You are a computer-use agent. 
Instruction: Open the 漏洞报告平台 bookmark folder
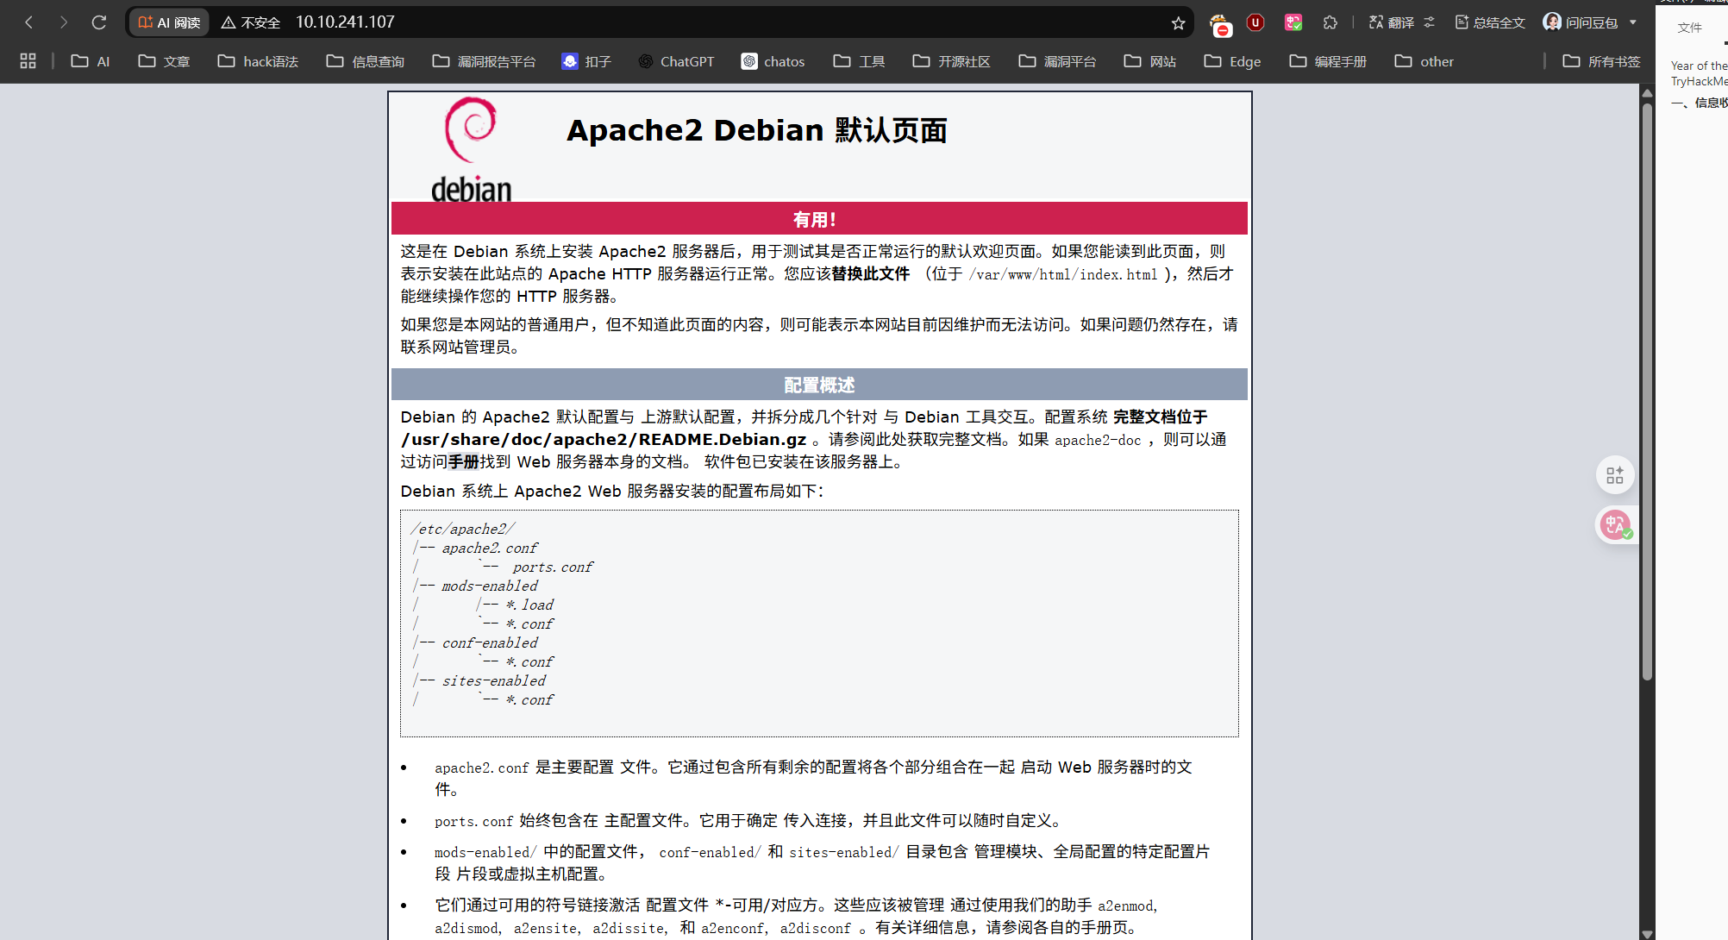(x=484, y=61)
